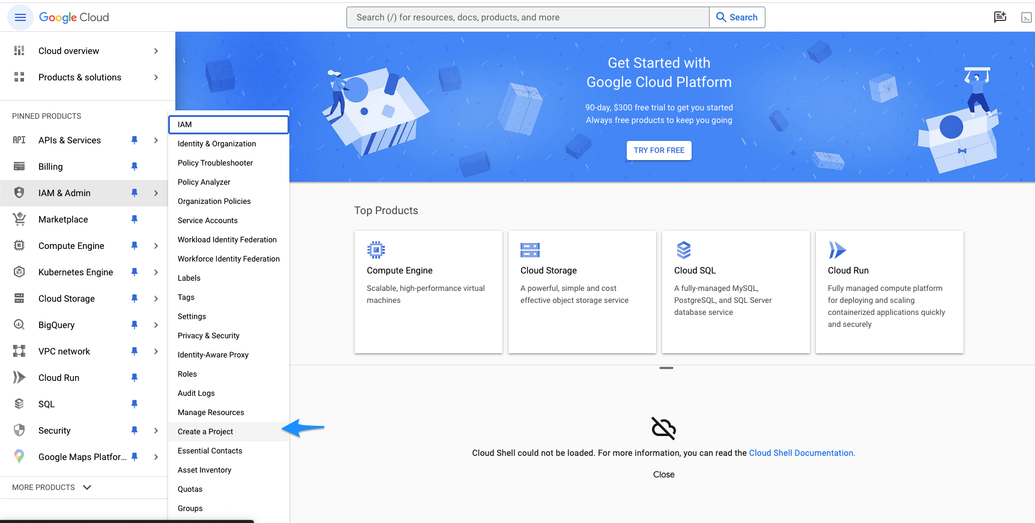
Task: Click the TRY FOR FREE button
Action: pyautogui.click(x=659, y=151)
